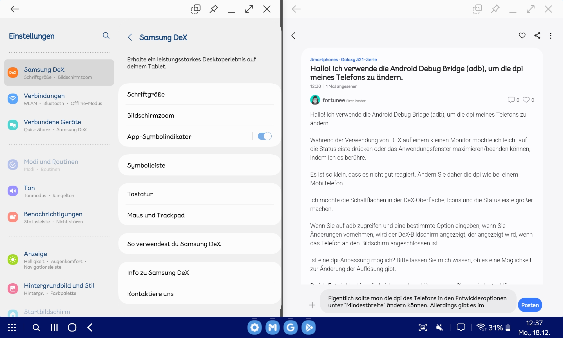Open the Galaxy S21-Serie category link
This screenshot has height=338, width=563.
point(359,59)
